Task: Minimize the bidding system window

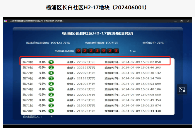Action: pos(175,21)
